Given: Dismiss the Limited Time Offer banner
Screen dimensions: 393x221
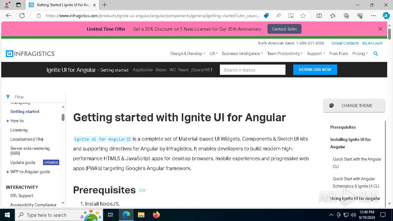Looking at the screenshot, I should pyautogui.click(x=380, y=29).
